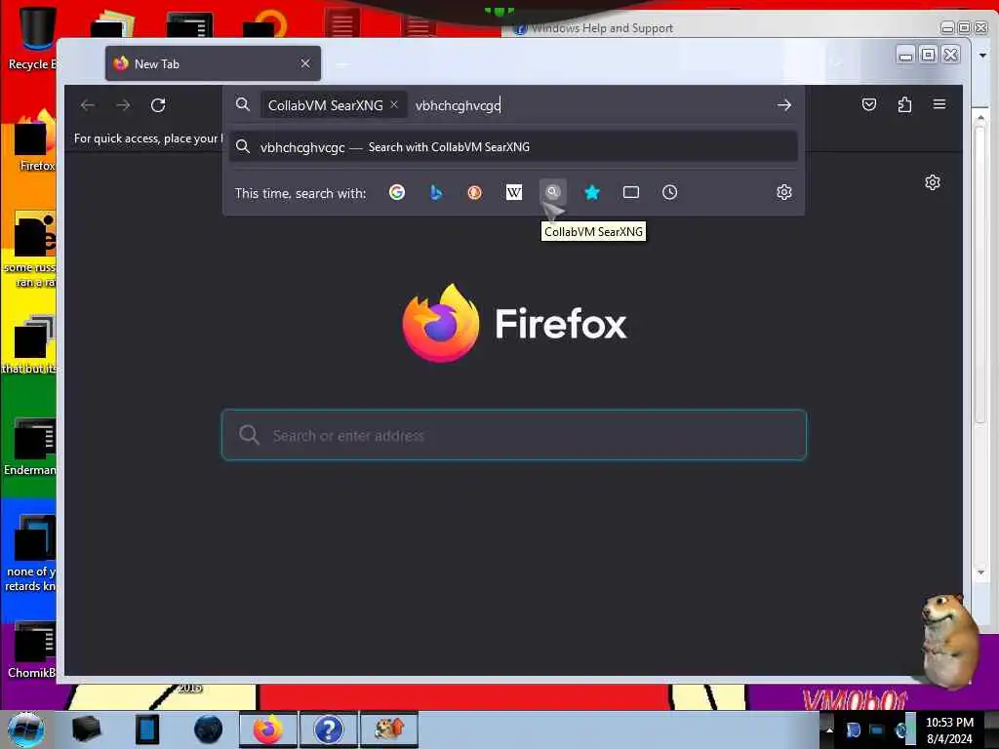Click the black box taskbar icon beside Start
This screenshot has width=999, height=749.
[x=86, y=729]
